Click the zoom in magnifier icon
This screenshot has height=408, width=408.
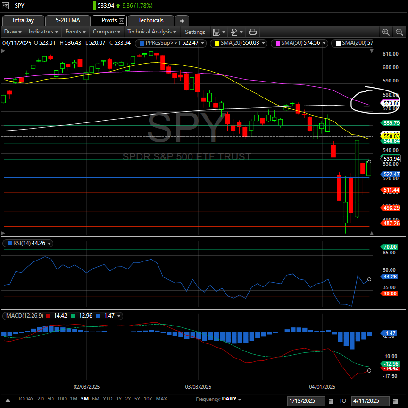click(x=386, y=32)
